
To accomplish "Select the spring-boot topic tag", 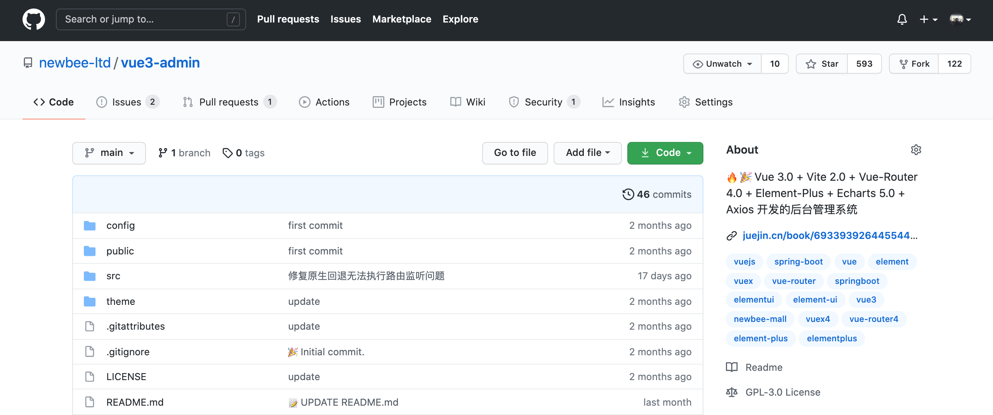I will click(x=798, y=261).
